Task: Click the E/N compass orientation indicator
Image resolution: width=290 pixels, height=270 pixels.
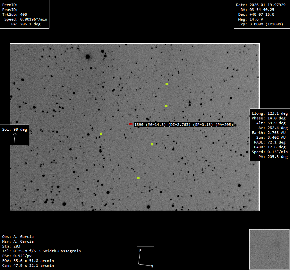Action: tap(145, 258)
